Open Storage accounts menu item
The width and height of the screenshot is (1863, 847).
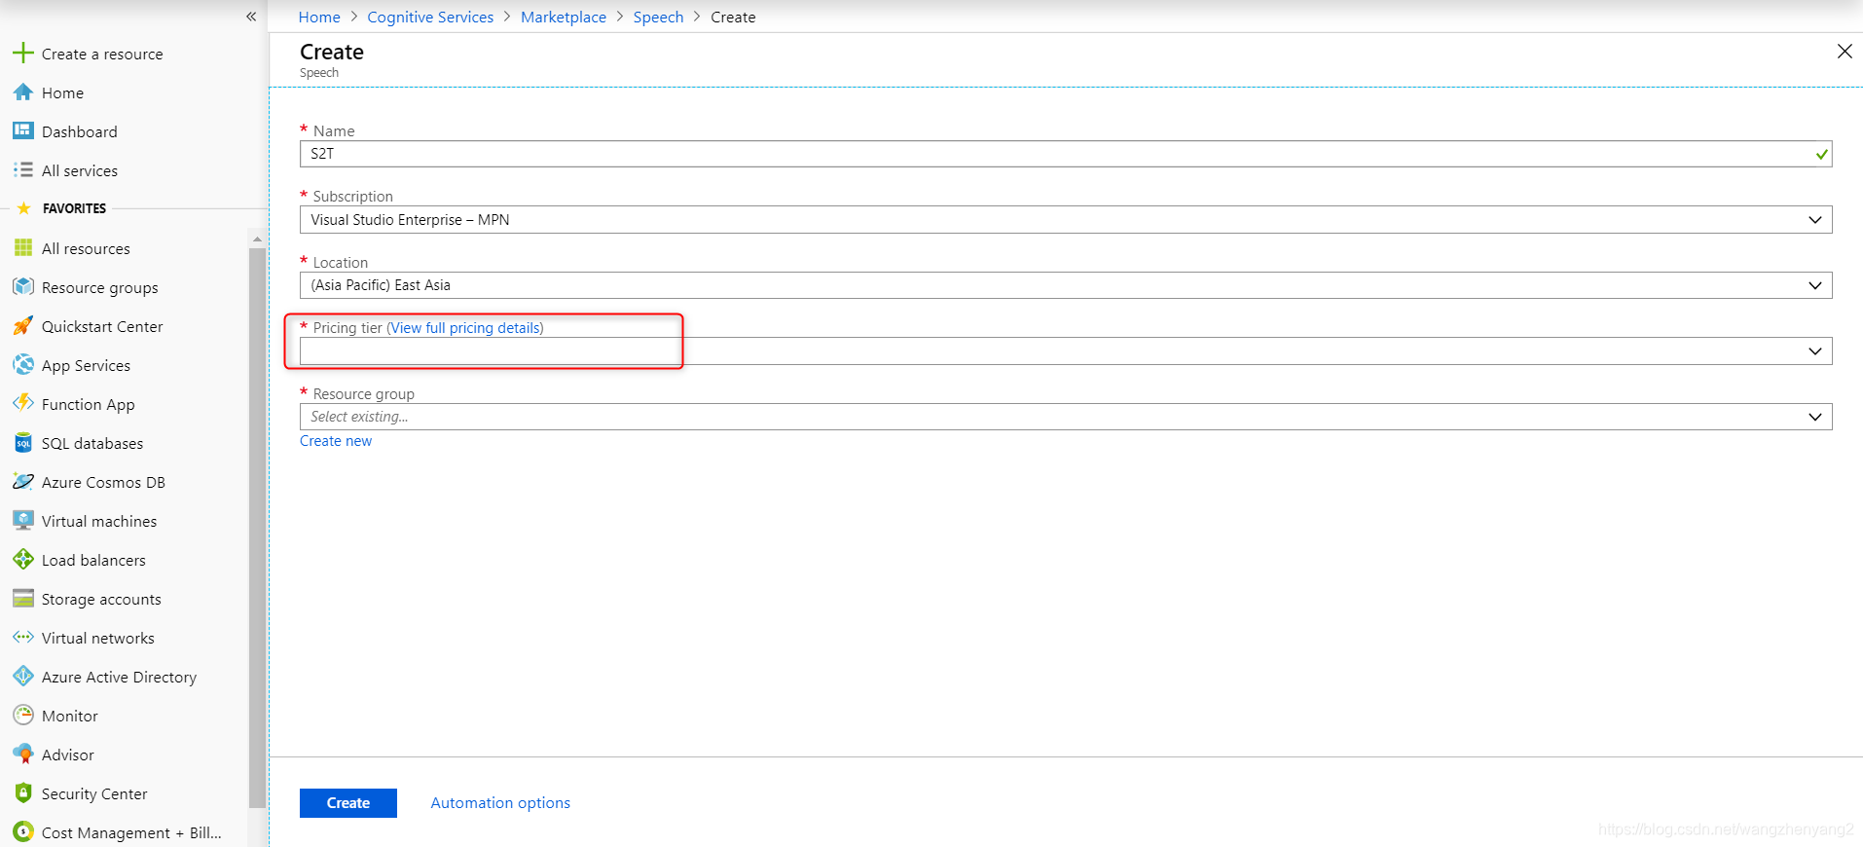click(101, 599)
